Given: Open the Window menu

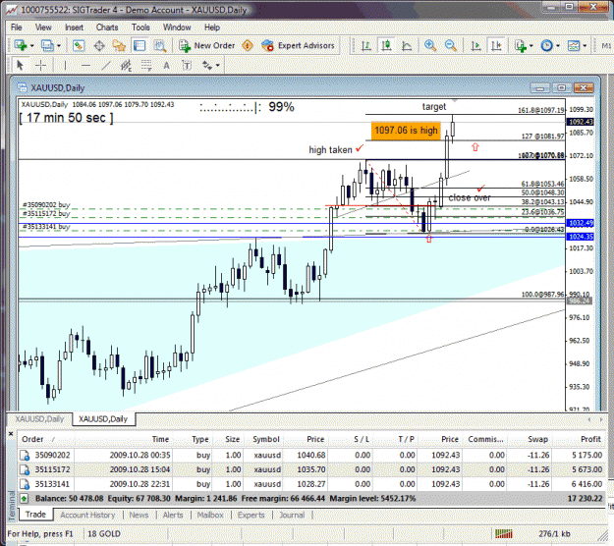Looking at the screenshot, I should (x=177, y=27).
